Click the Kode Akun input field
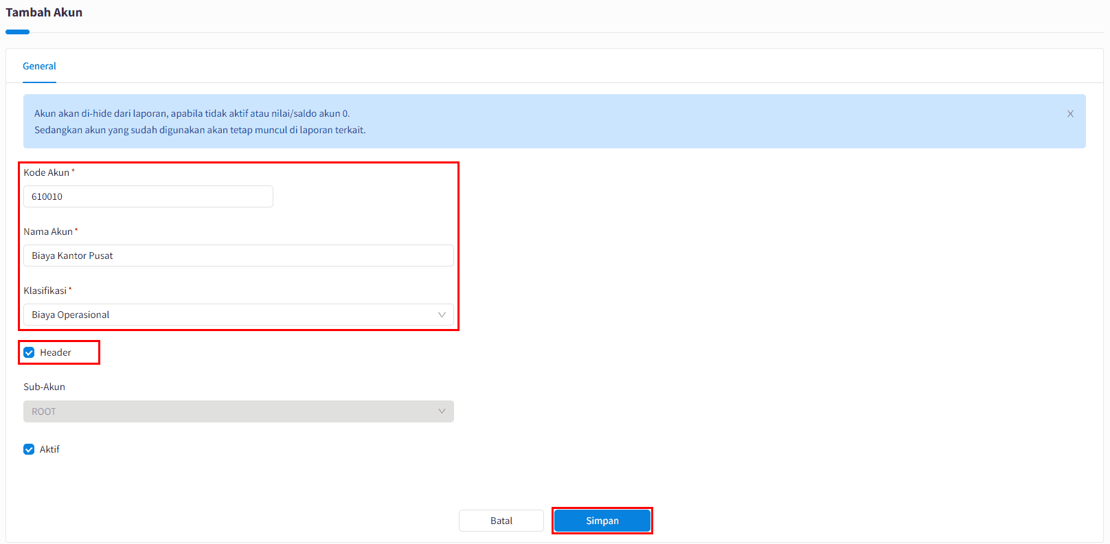The image size is (1110, 544). coord(148,196)
